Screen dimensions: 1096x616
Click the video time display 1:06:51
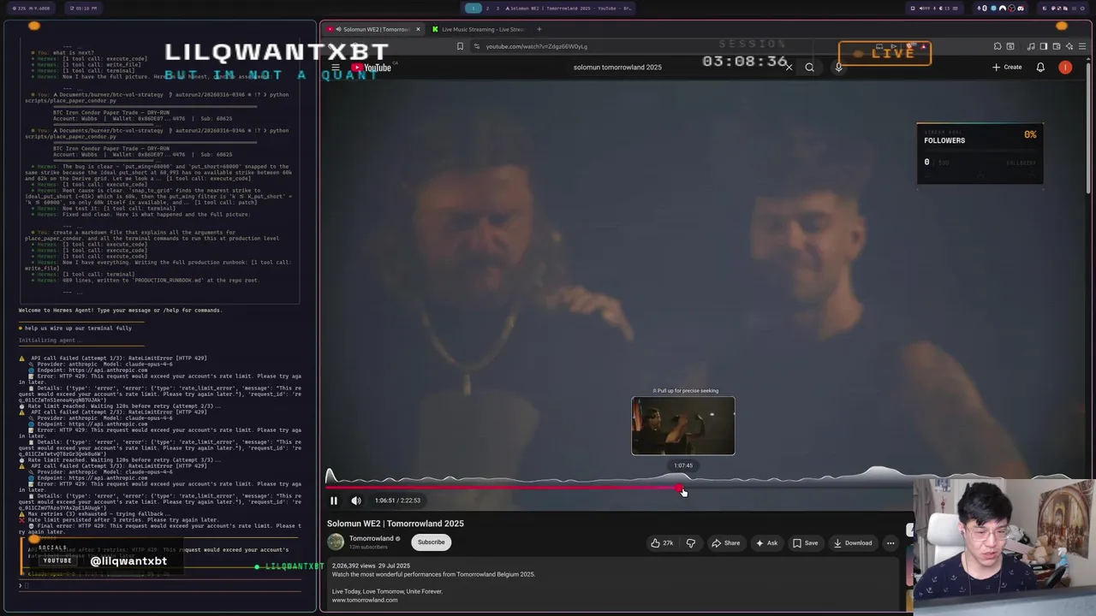pos(397,500)
